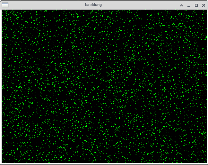Click the top-left corner of the canvas

(x=2, y=10)
